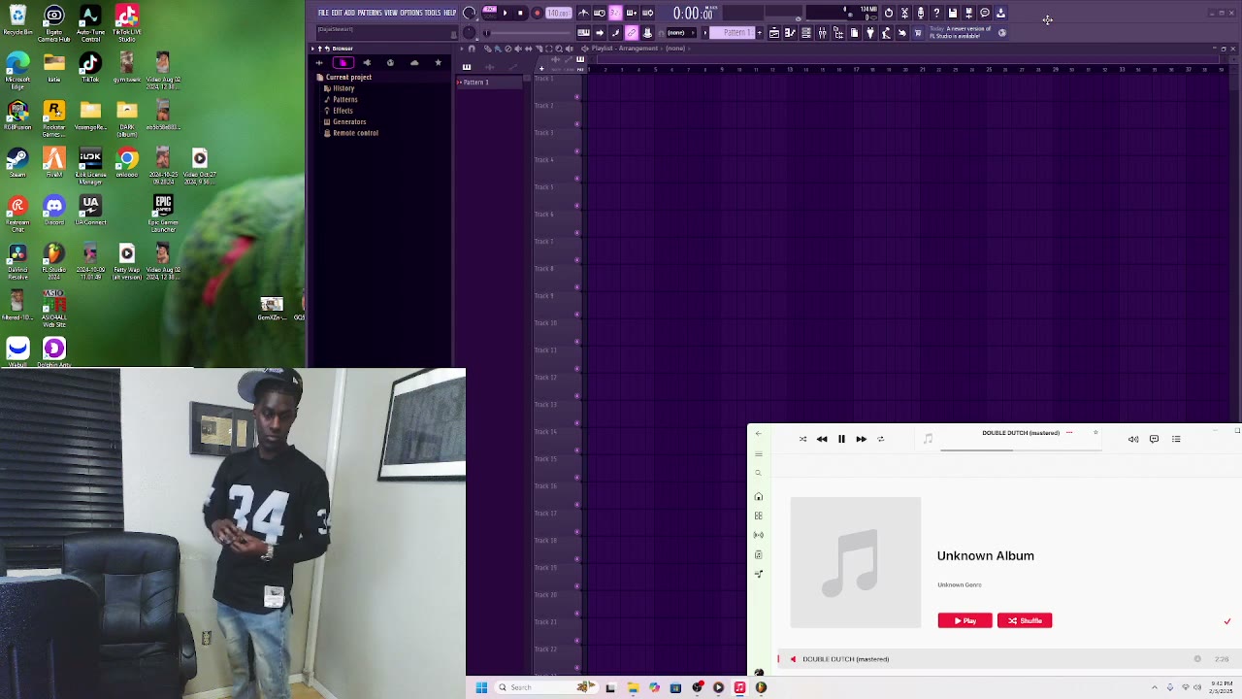Toggle the Pat/Song mode switch
The image size is (1242, 699).
point(489,13)
